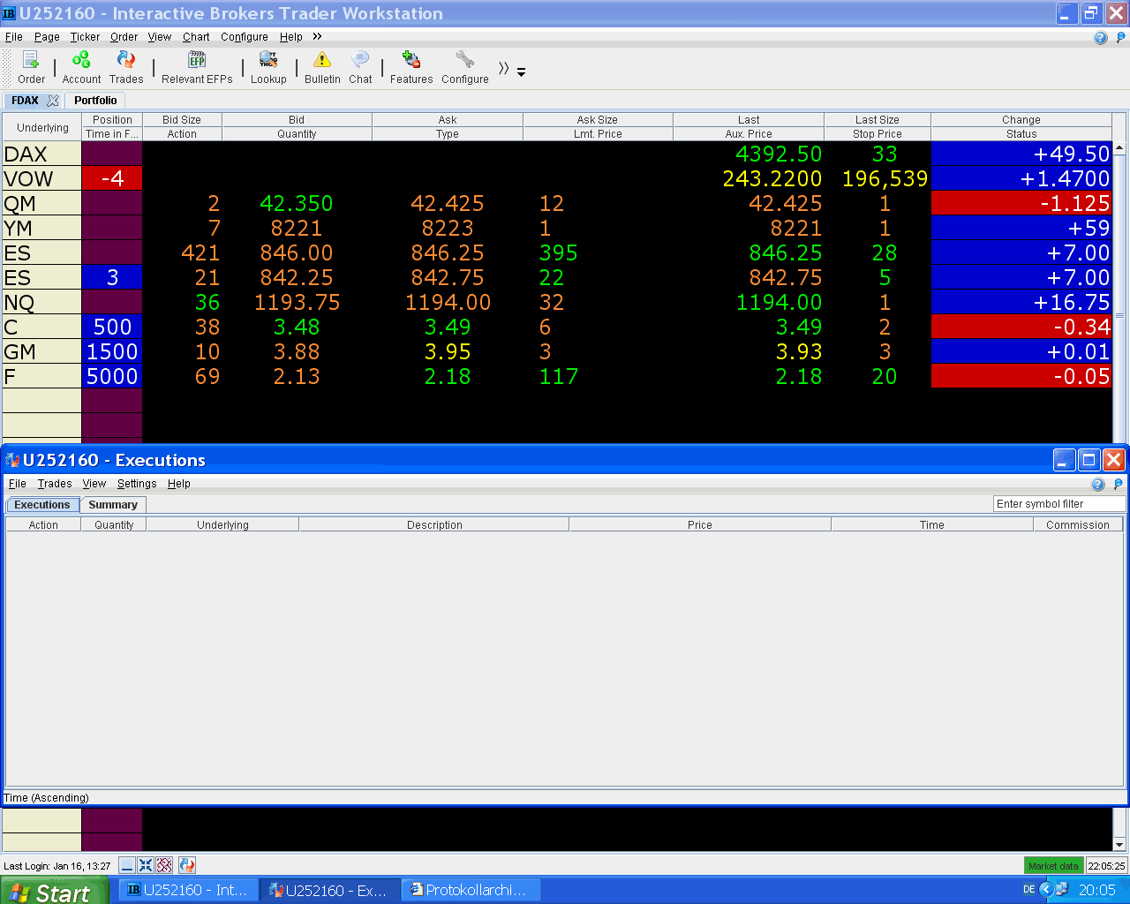Open the Bulletin warning icon
Screen dimensions: 1130x904
(x=322, y=67)
